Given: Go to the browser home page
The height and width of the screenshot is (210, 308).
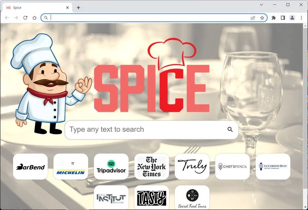Looking at the screenshot, I should [x=35, y=18].
